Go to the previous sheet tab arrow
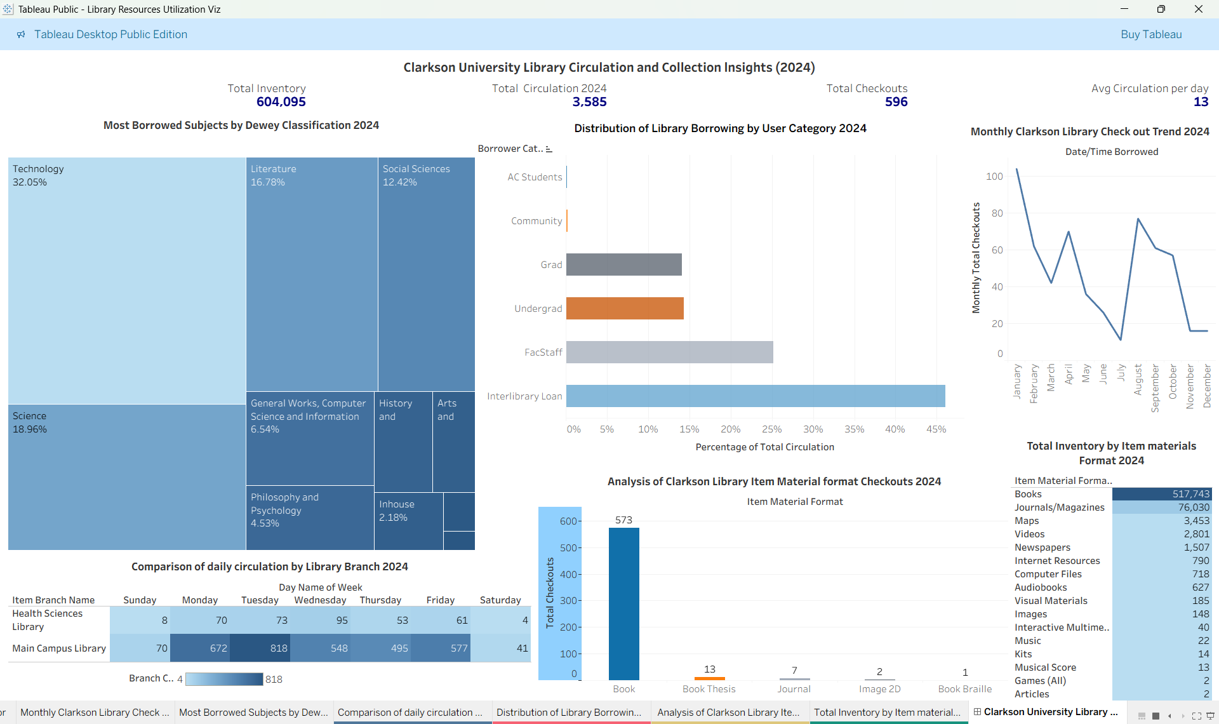Viewport: 1219px width, 724px height. pos(1169,716)
